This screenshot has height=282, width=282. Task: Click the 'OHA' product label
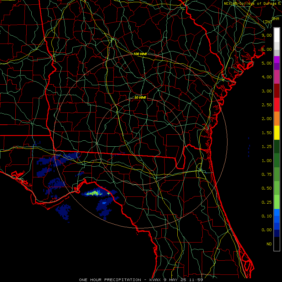(x=275, y=18)
